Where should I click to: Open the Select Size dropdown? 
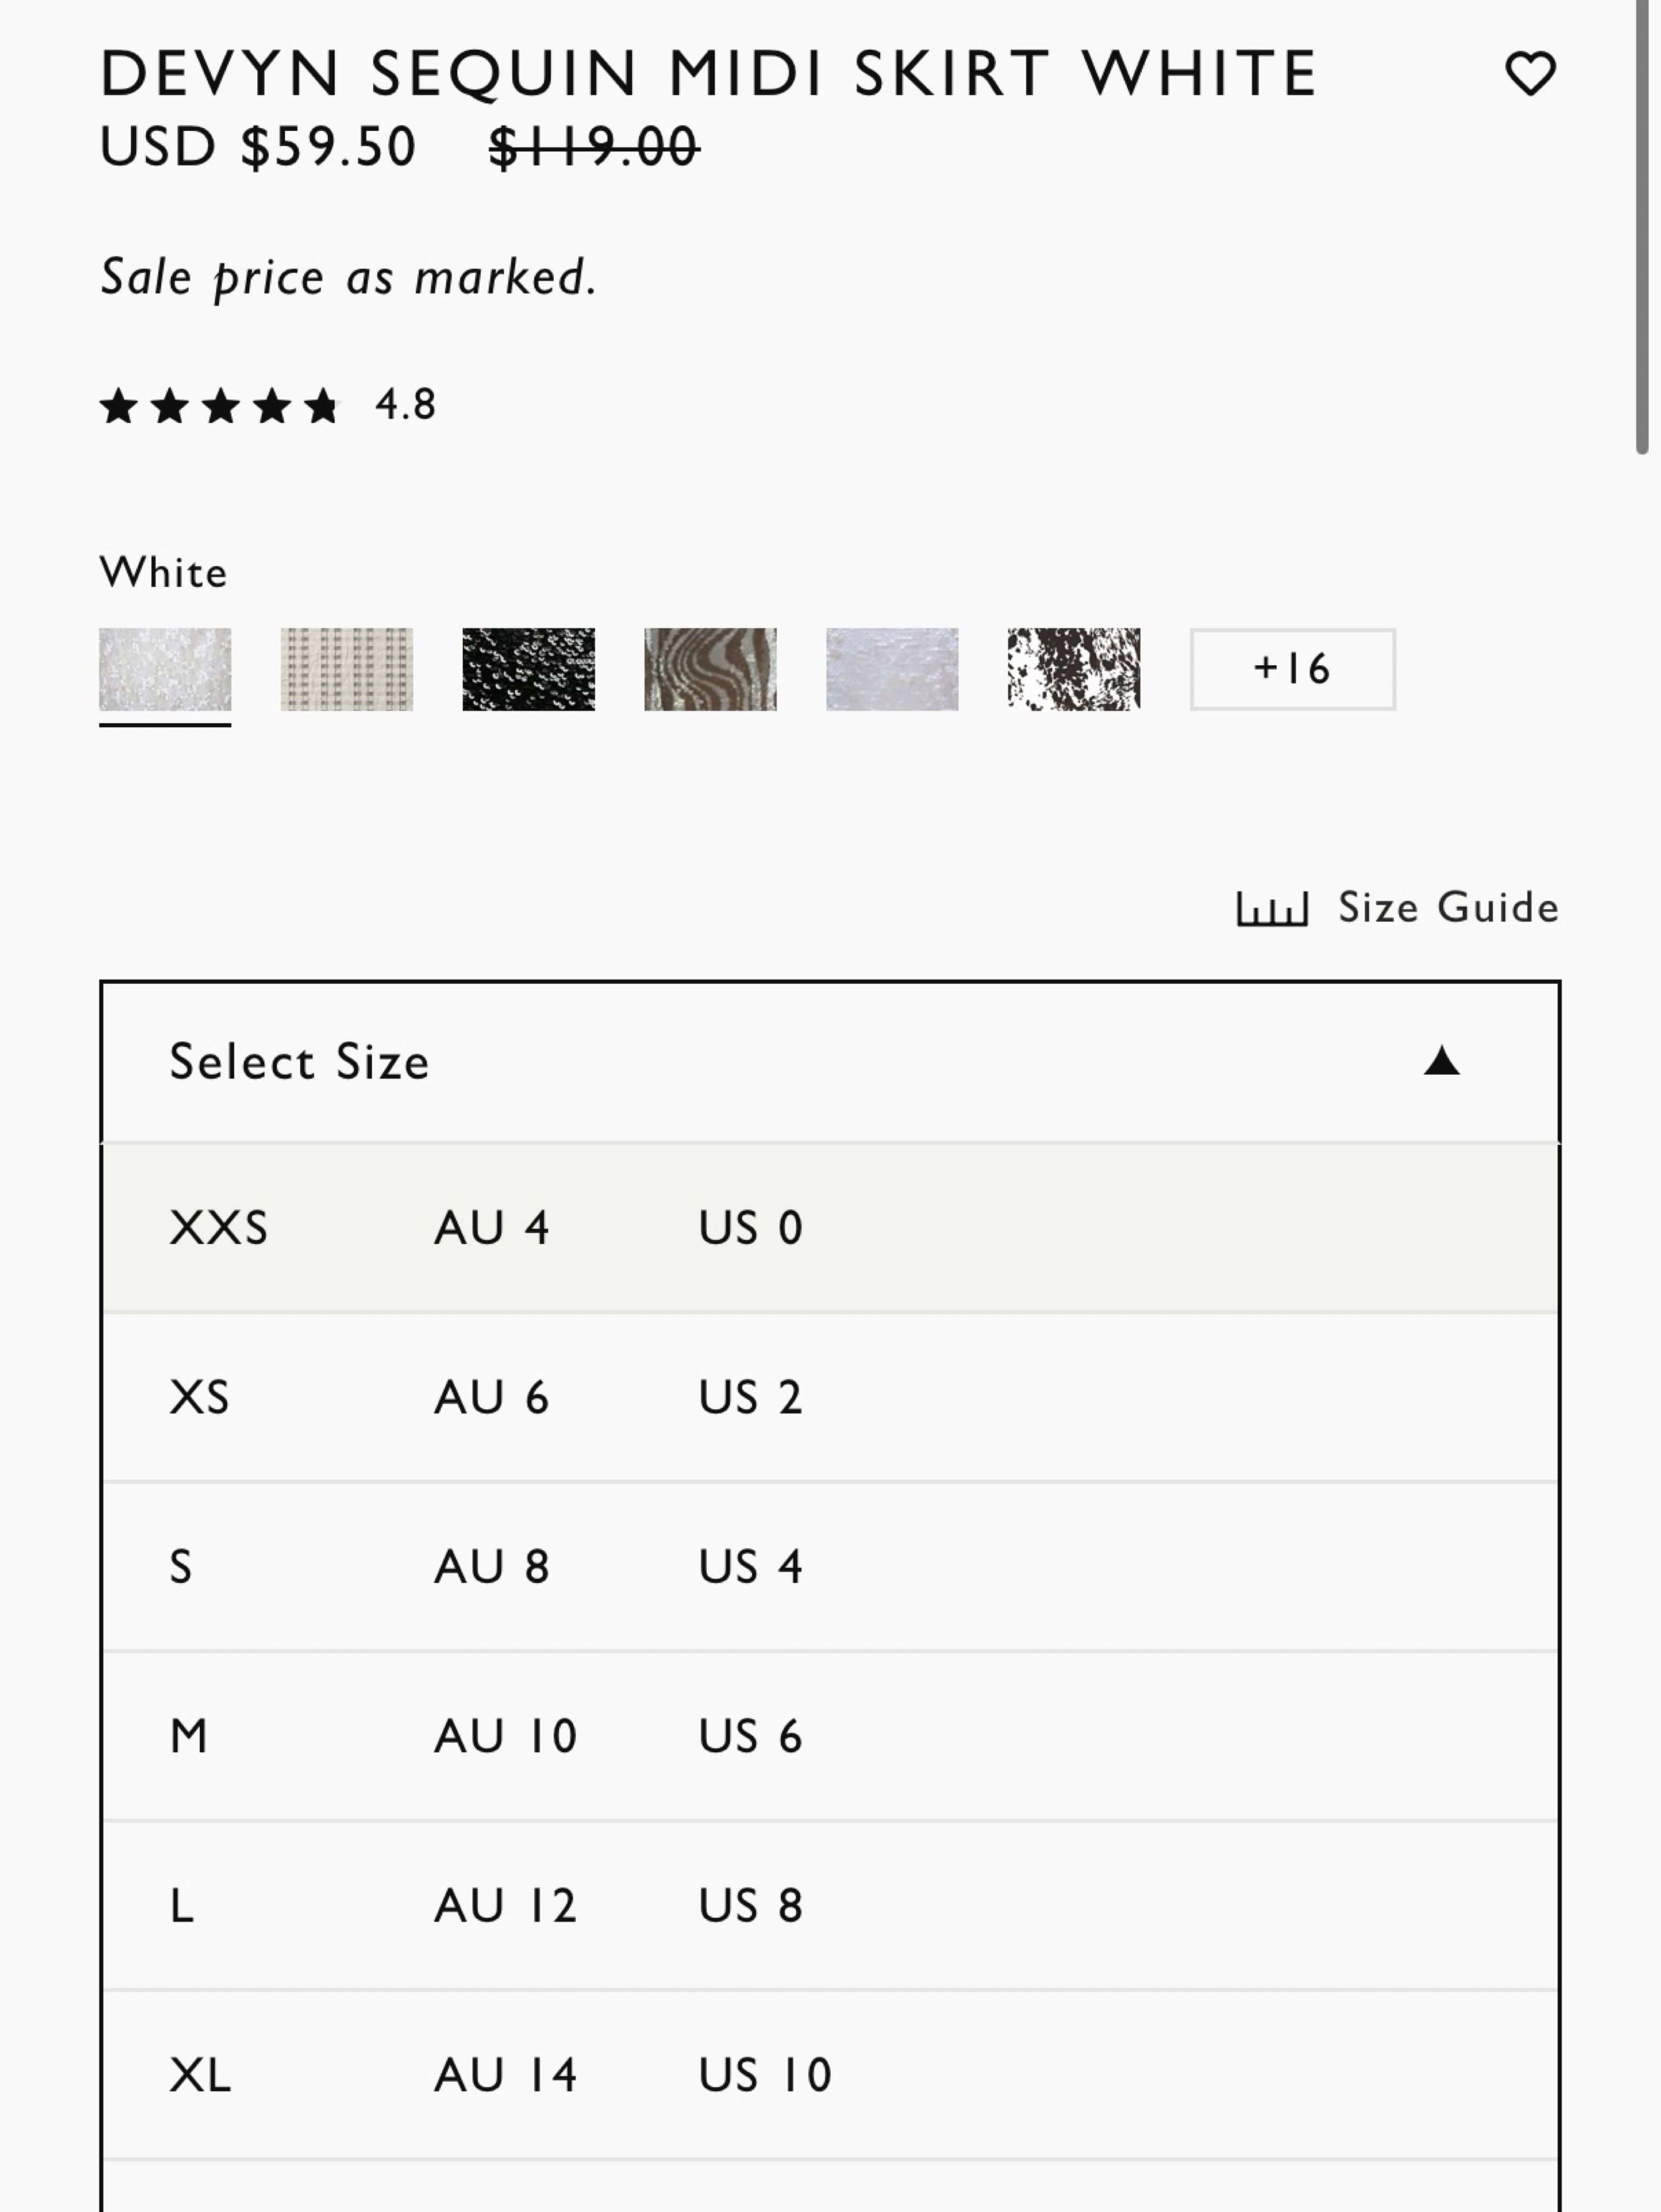(x=830, y=1062)
